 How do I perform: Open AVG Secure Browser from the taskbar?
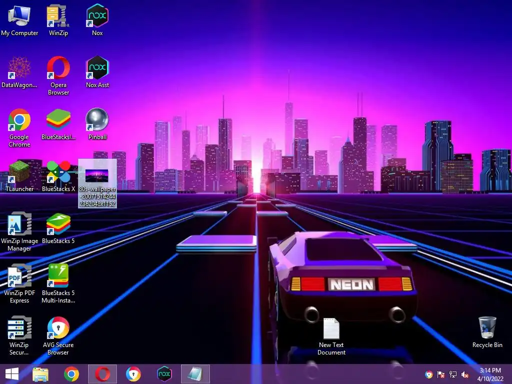[133, 374]
